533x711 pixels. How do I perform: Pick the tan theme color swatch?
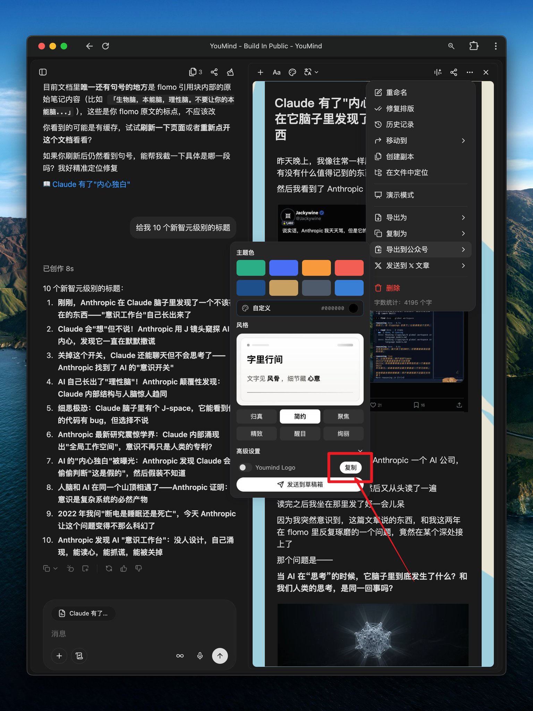pyautogui.click(x=284, y=288)
